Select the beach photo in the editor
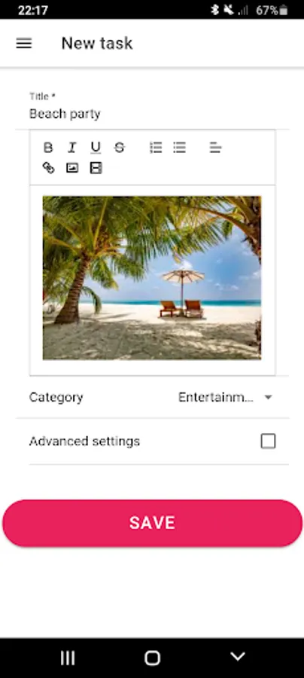This screenshot has width=304, height=678. click(151, 277)
